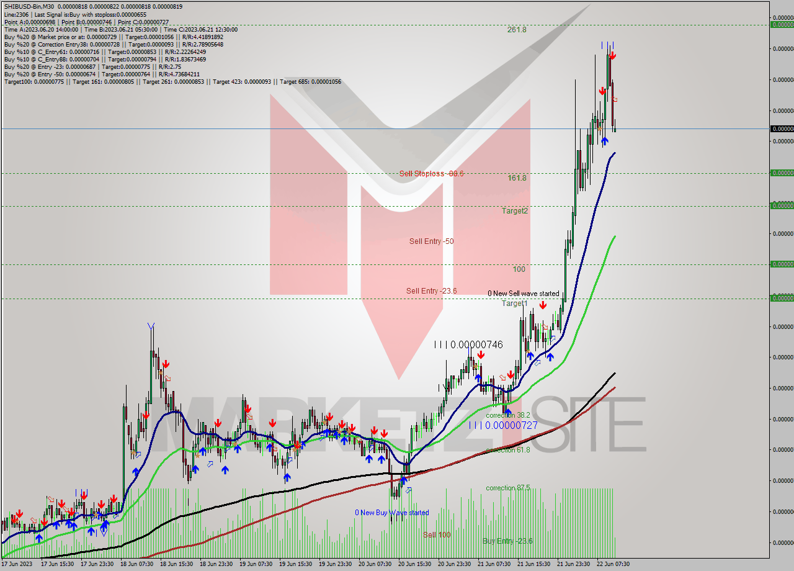Click the 161.8 Fibonacci level label

click(x=517, y=178)
